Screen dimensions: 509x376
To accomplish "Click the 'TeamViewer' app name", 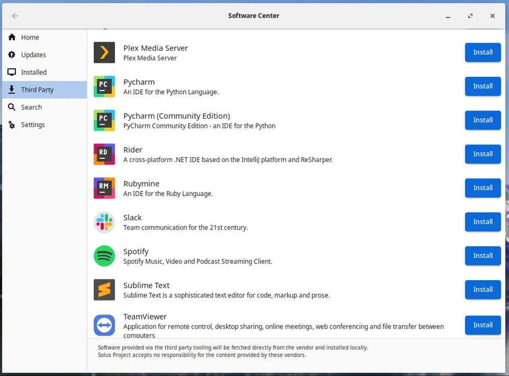I will pyautogui.click(x=145, y=317).
